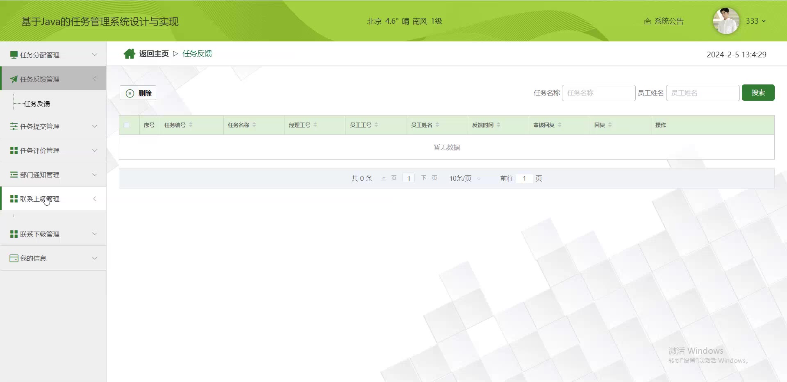
Task: Expand the 任务提交管理 menu chevron
Action: (95, 126)
